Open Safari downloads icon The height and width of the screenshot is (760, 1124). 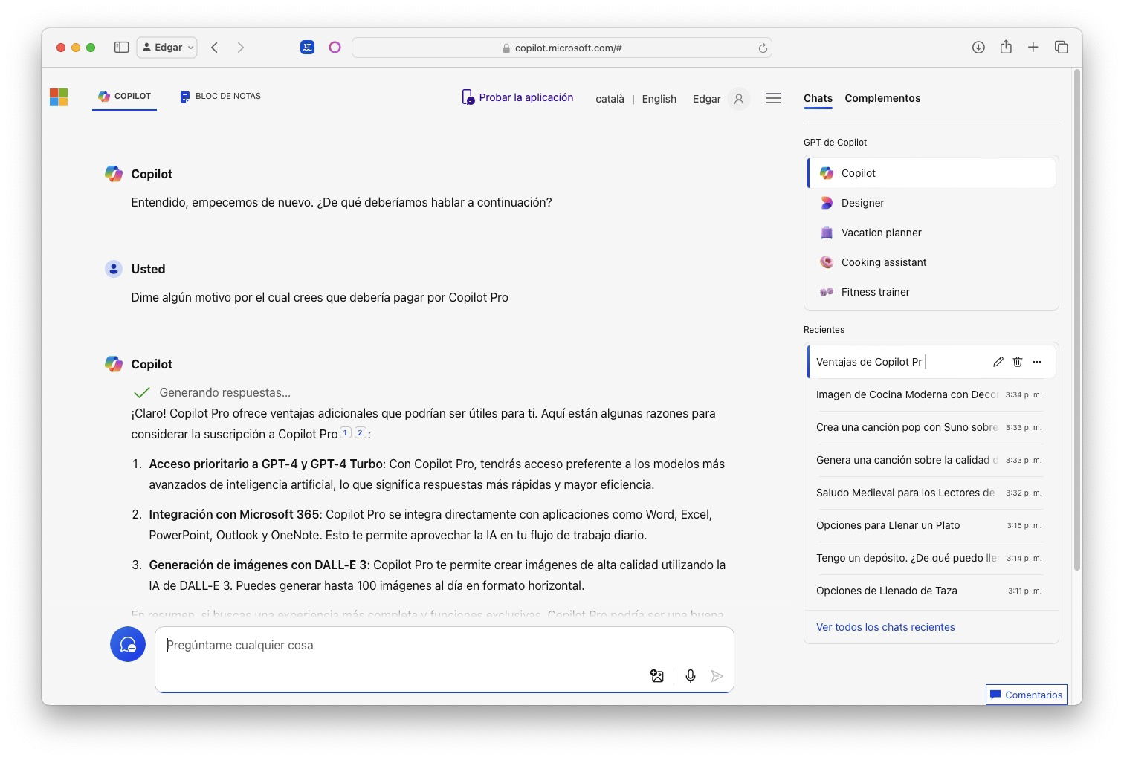click(978, 47)
